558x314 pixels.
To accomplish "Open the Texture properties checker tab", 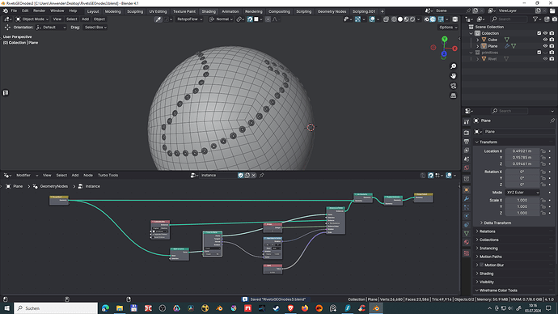I will (467, 253).
